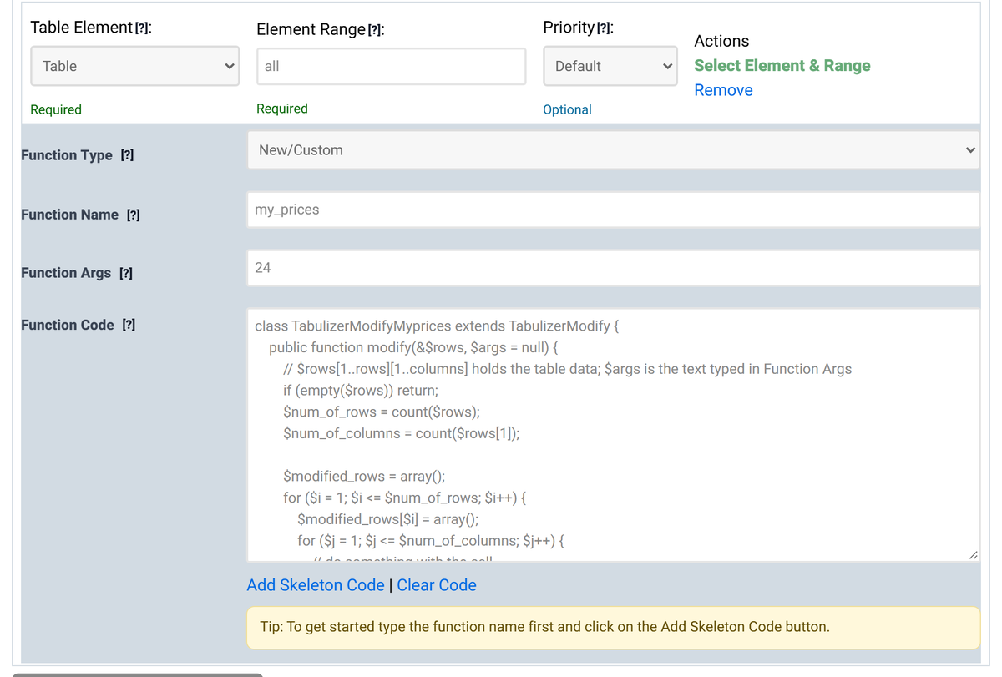
Task: Click the 'Function Type' label
Action: click(x=67, y=155)
